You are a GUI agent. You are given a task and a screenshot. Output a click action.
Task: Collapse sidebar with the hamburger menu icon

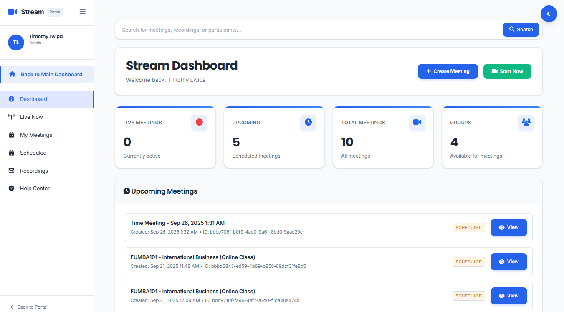[83, 12]
